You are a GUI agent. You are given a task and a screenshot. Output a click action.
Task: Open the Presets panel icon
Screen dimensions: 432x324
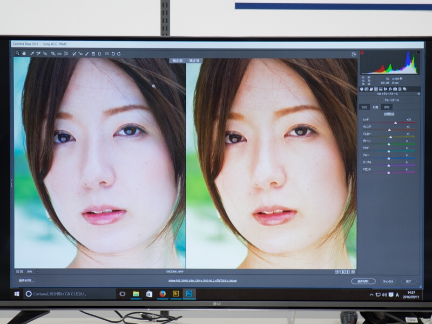point(400,89)
